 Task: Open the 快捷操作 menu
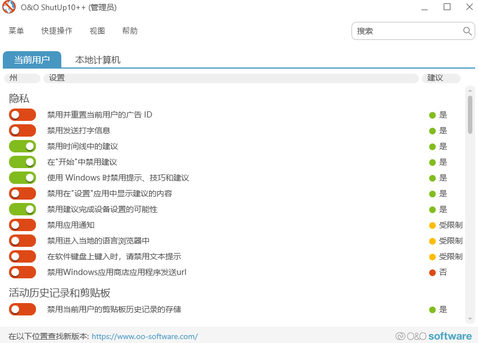(56, 31)
